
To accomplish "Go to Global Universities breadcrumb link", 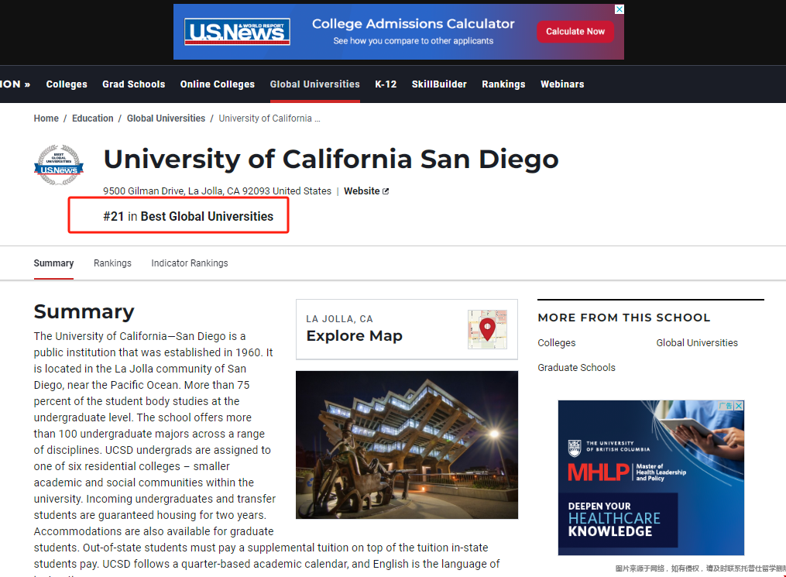I will tap(166, 118).
